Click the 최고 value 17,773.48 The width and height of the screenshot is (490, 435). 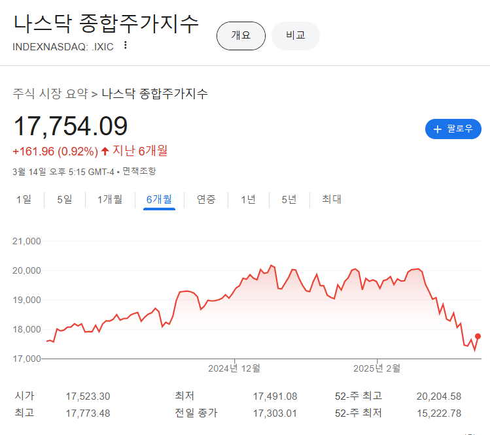88,413
